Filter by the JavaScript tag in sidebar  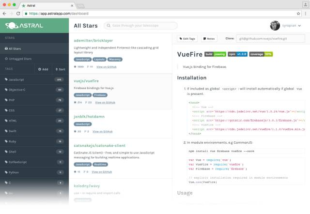pyautogui.click(x=34, y=79)
